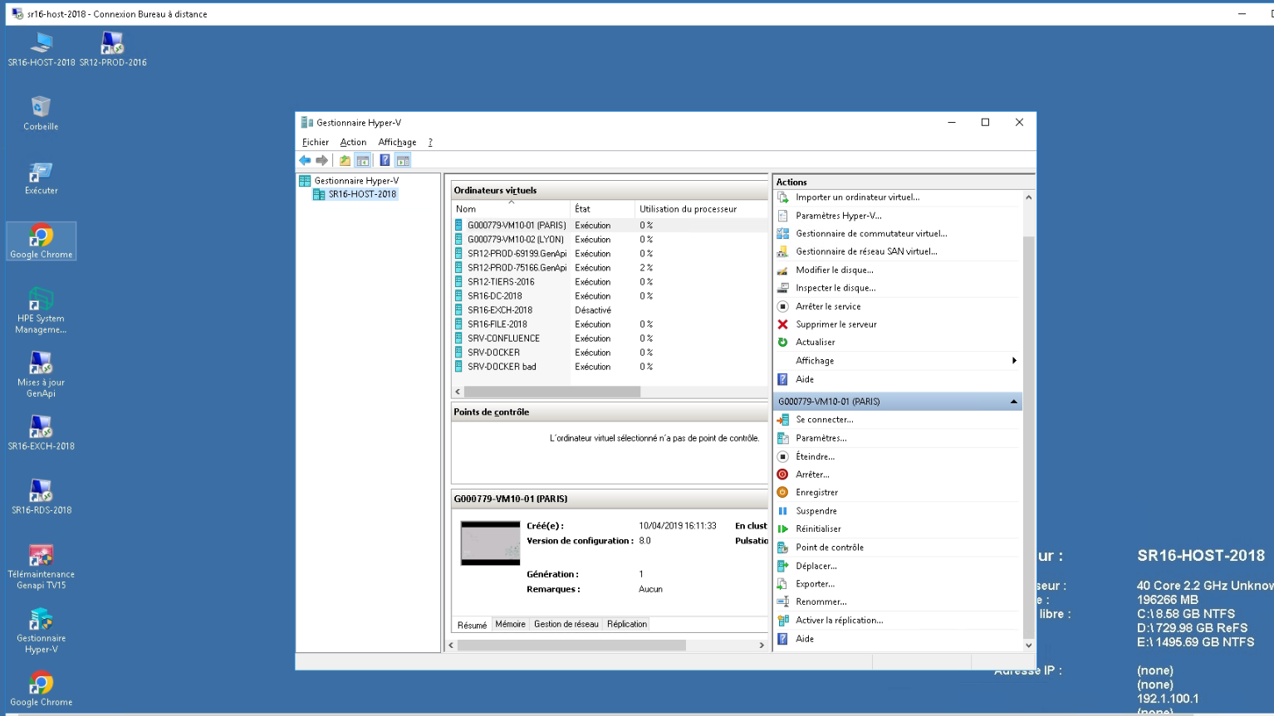Select SR16-HOST-2018 in the tree
The width and height of the screenshot is (1274, 716).
pyautogui.click(x=362, y=194)
